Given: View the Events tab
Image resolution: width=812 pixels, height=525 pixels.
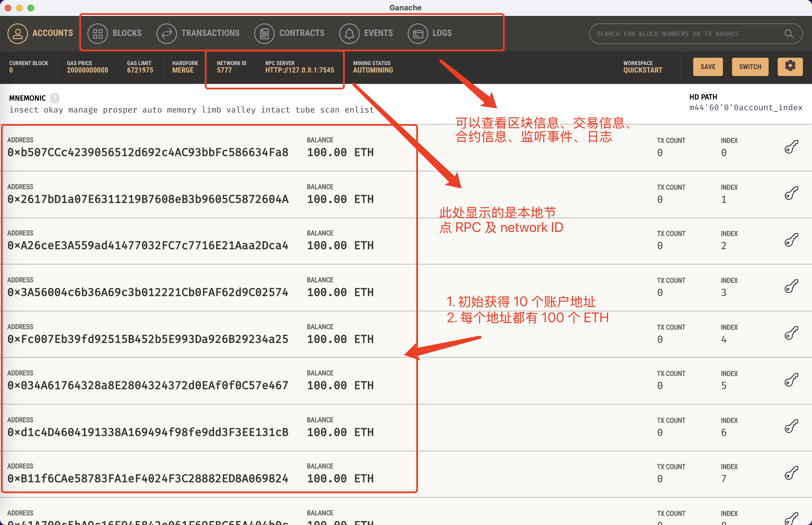Looking at the screenshot, I should click(366, 33).
